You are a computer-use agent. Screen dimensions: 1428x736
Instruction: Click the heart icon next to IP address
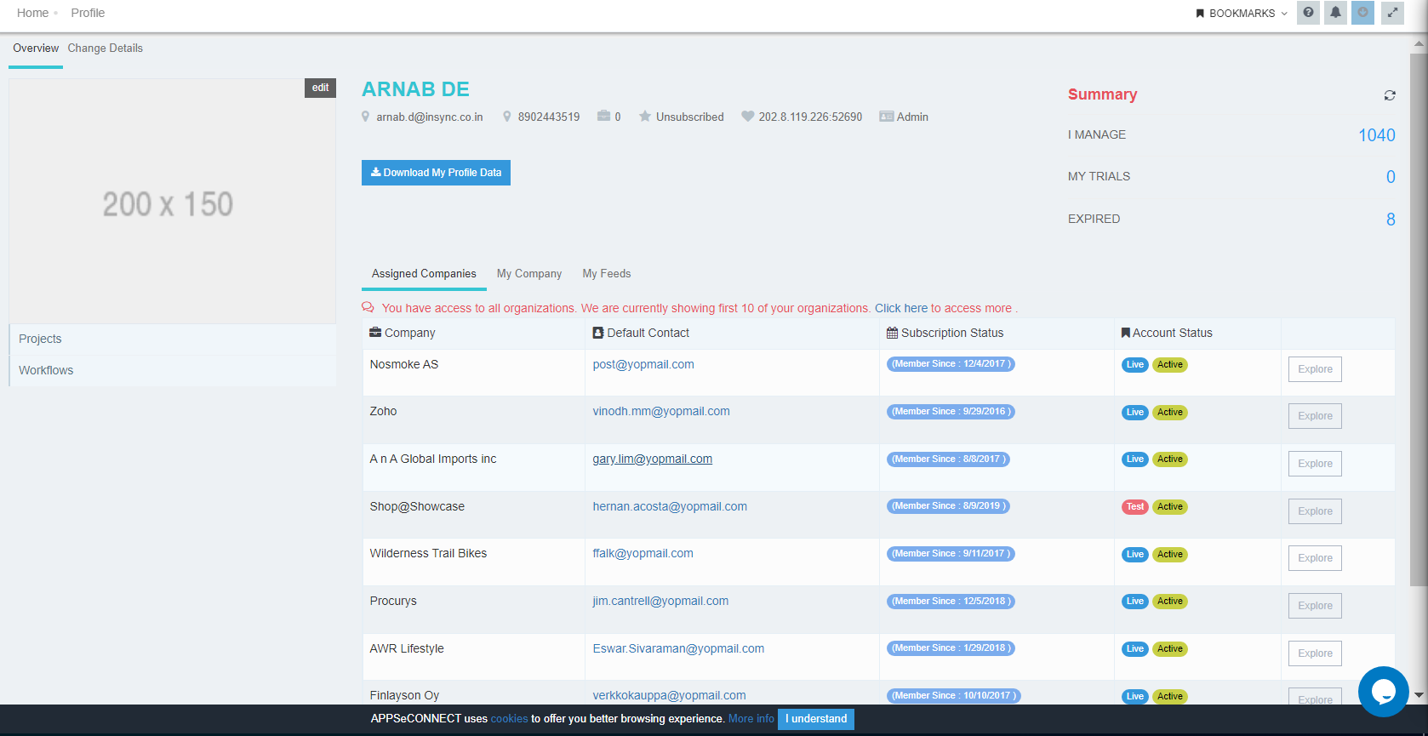(x=747, y=116)
